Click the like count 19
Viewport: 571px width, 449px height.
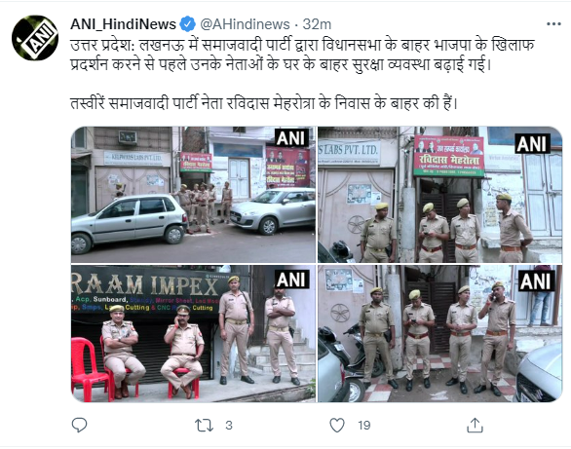click(364, 426)
